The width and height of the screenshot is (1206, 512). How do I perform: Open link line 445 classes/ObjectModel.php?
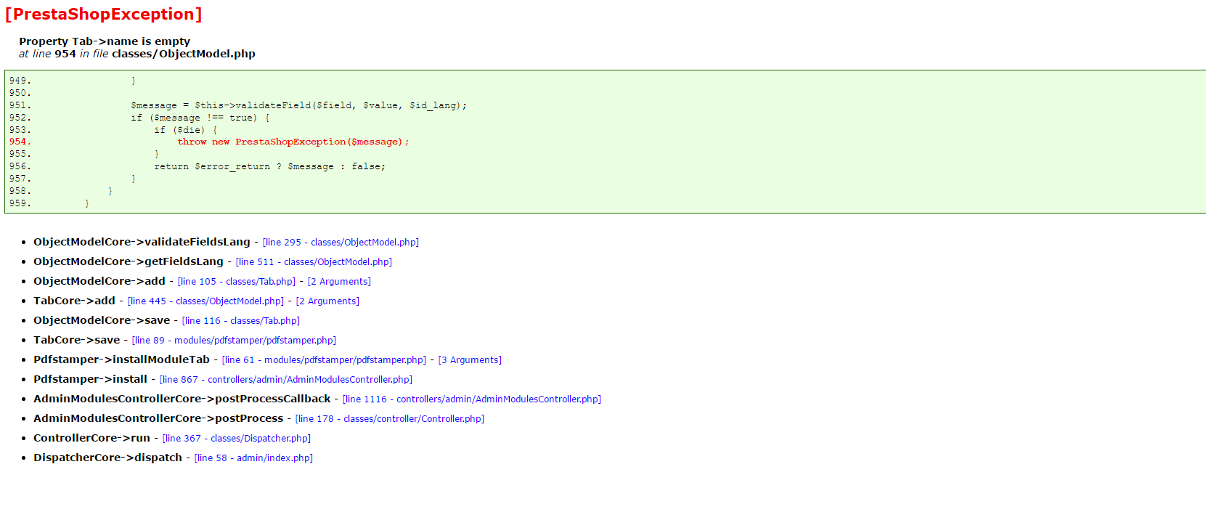point(205,301)
